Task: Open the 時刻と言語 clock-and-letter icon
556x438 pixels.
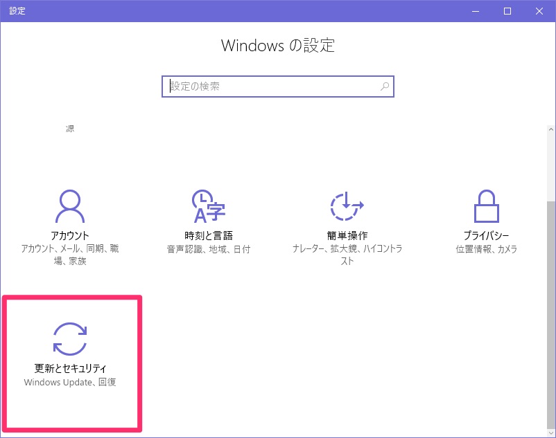Action: tap(208, 206)
